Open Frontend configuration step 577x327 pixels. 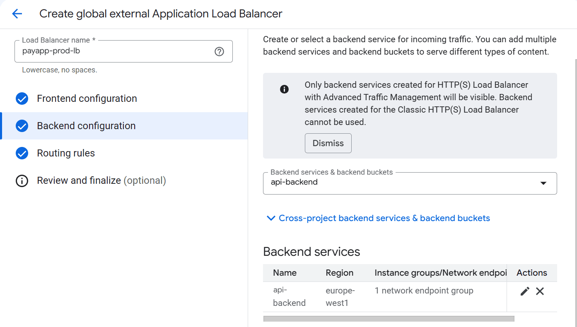124,99
